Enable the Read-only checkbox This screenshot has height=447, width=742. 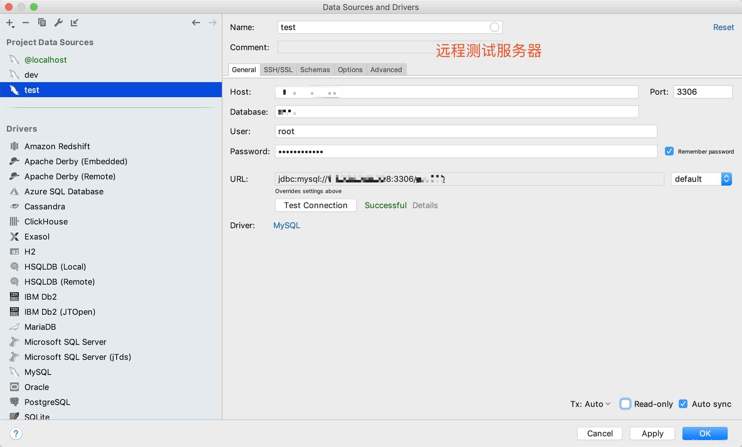[x=625, y=404]
